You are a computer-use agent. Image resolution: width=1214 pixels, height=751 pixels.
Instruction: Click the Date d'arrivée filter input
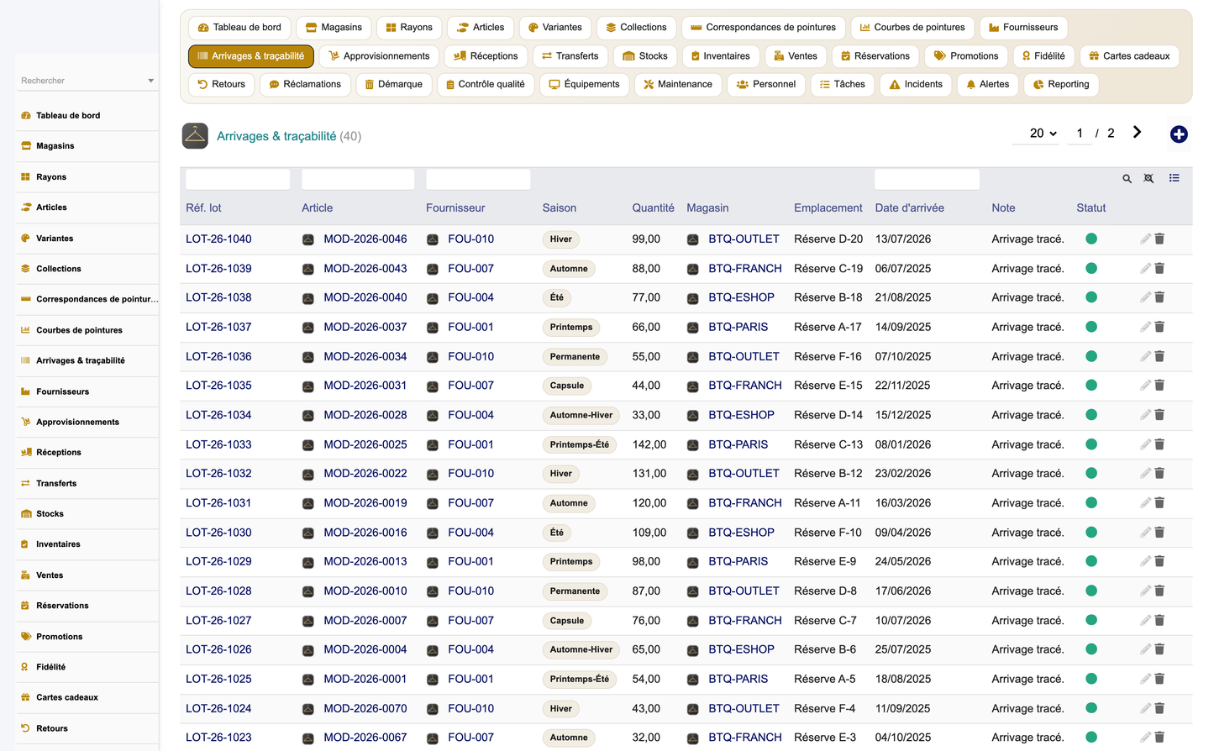click(x=927, y=179)
